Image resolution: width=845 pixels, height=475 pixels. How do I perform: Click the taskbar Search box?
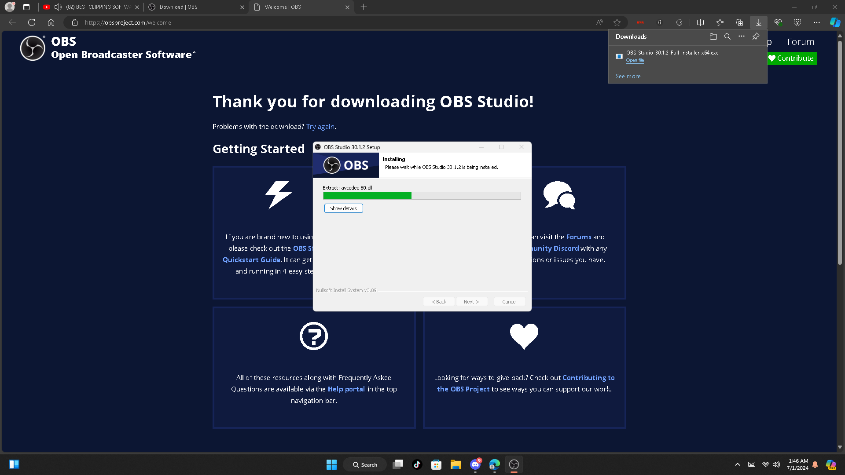(365, 464)
